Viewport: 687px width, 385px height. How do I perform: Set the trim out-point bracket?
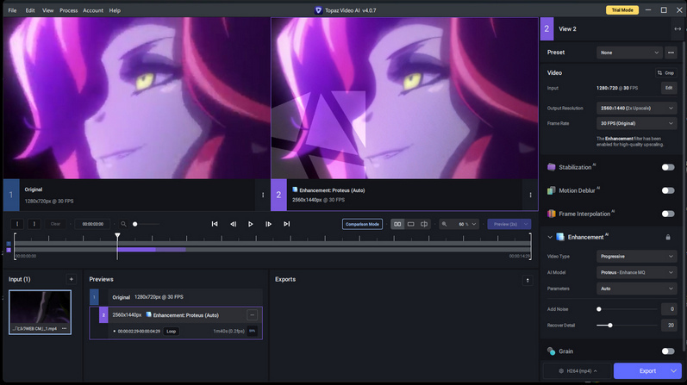34,224
